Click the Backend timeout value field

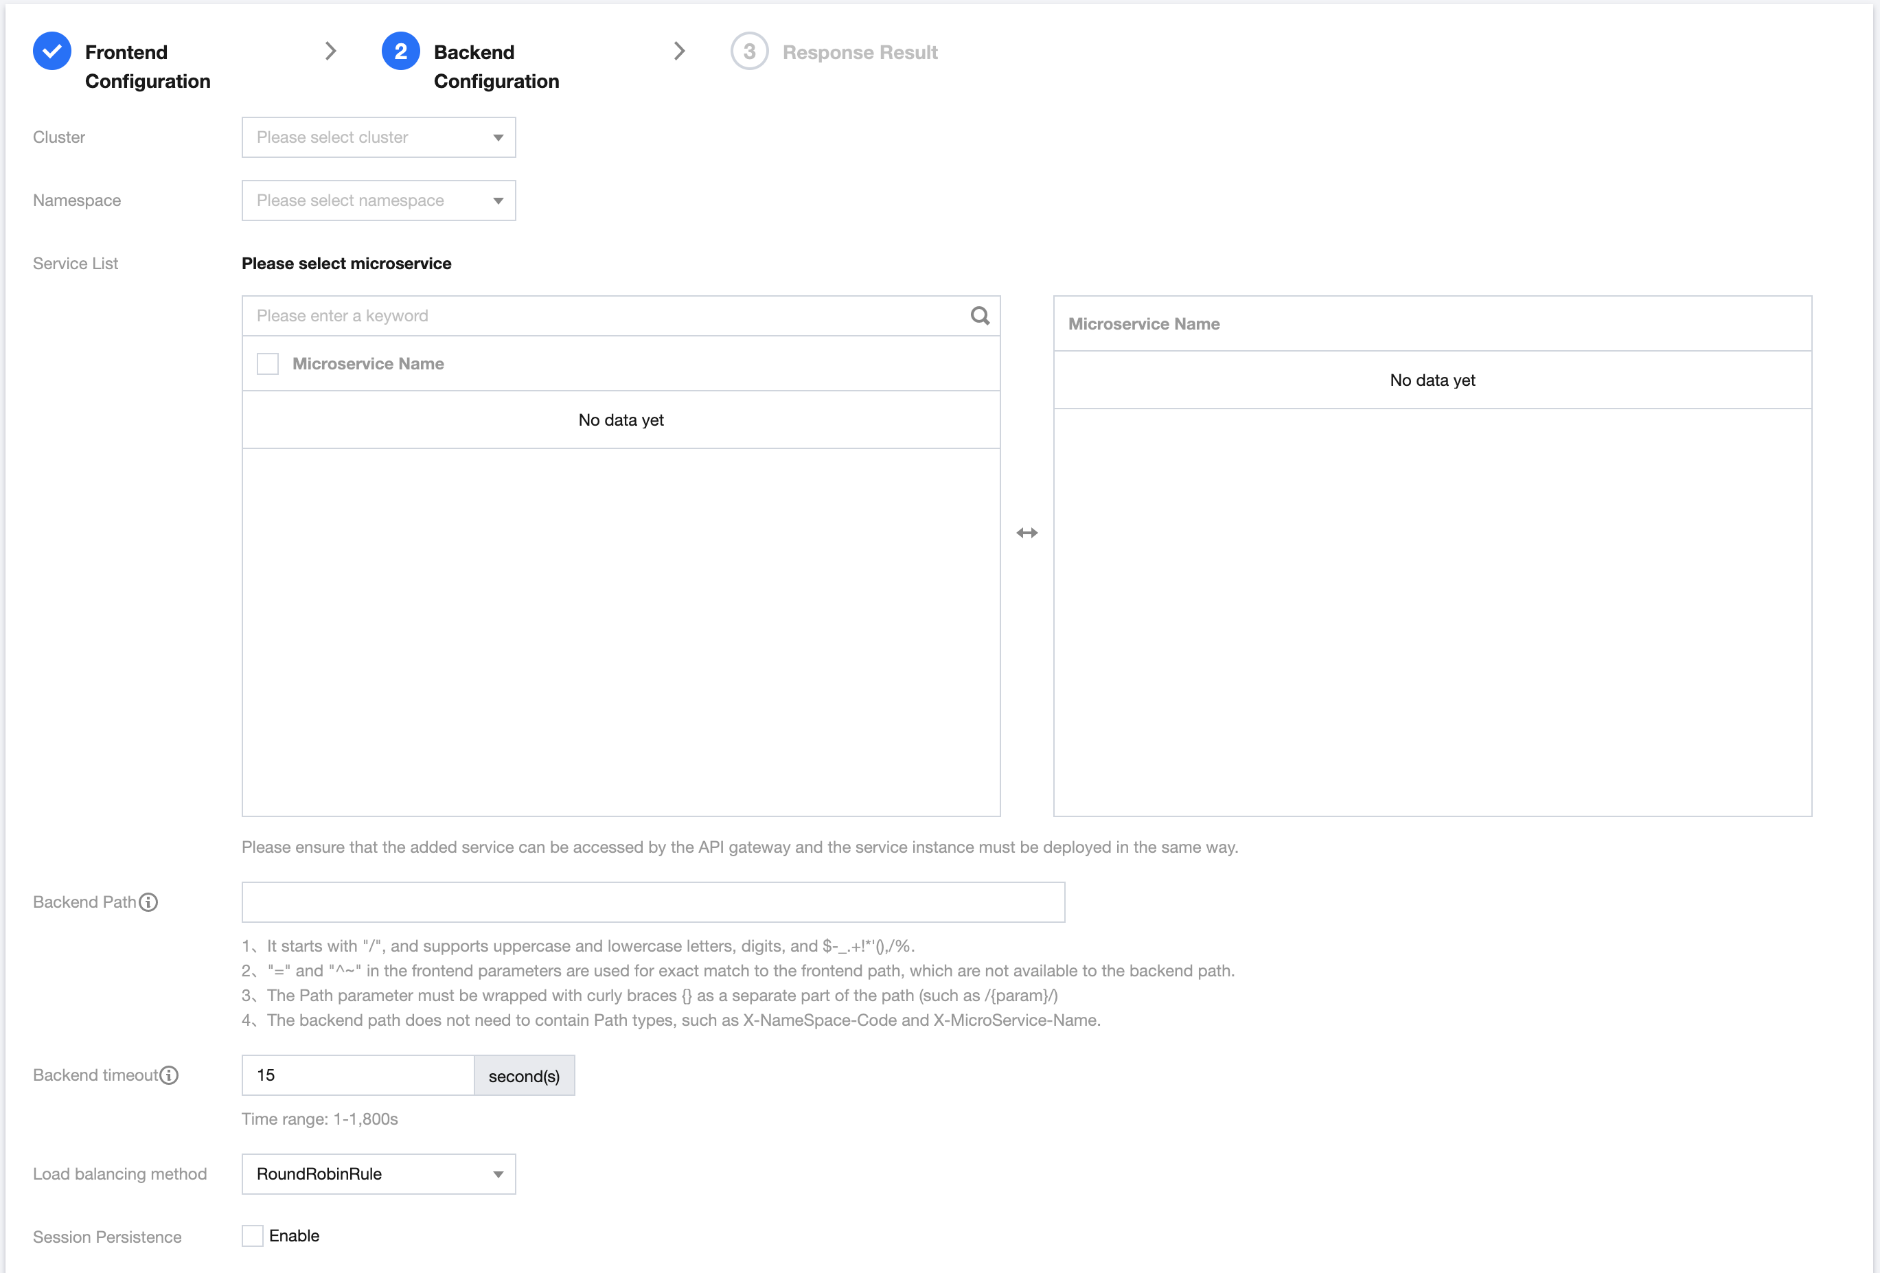tap(358, 1076)
